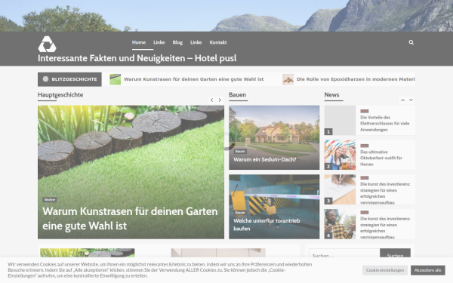Click the Epoxidharzen ticker thumbnail
Screen dimensions: 453x283
click(x=288, y=79)
